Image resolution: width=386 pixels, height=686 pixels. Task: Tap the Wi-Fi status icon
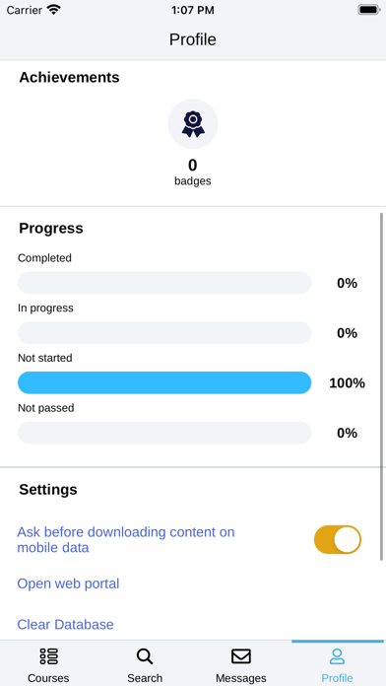tap(54, 10)
